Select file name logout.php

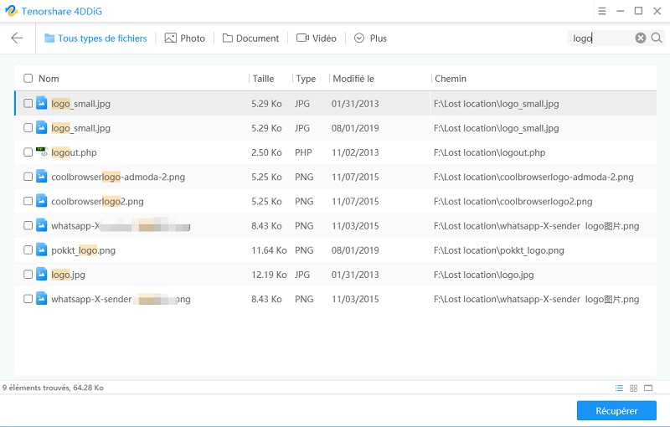(x=74, y=152)
